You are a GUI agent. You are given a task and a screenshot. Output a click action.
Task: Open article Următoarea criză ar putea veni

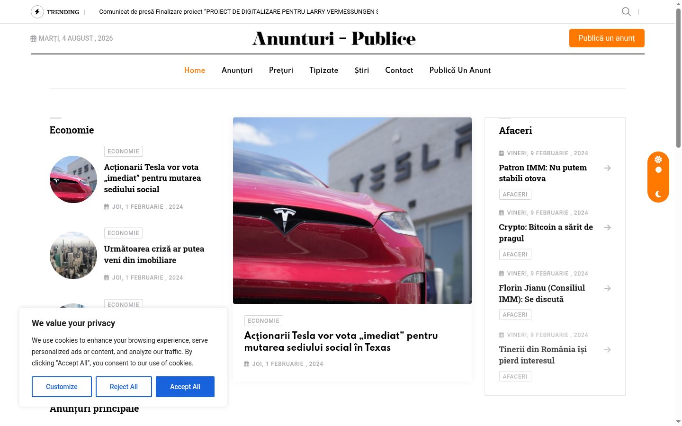tap(154, 255)
